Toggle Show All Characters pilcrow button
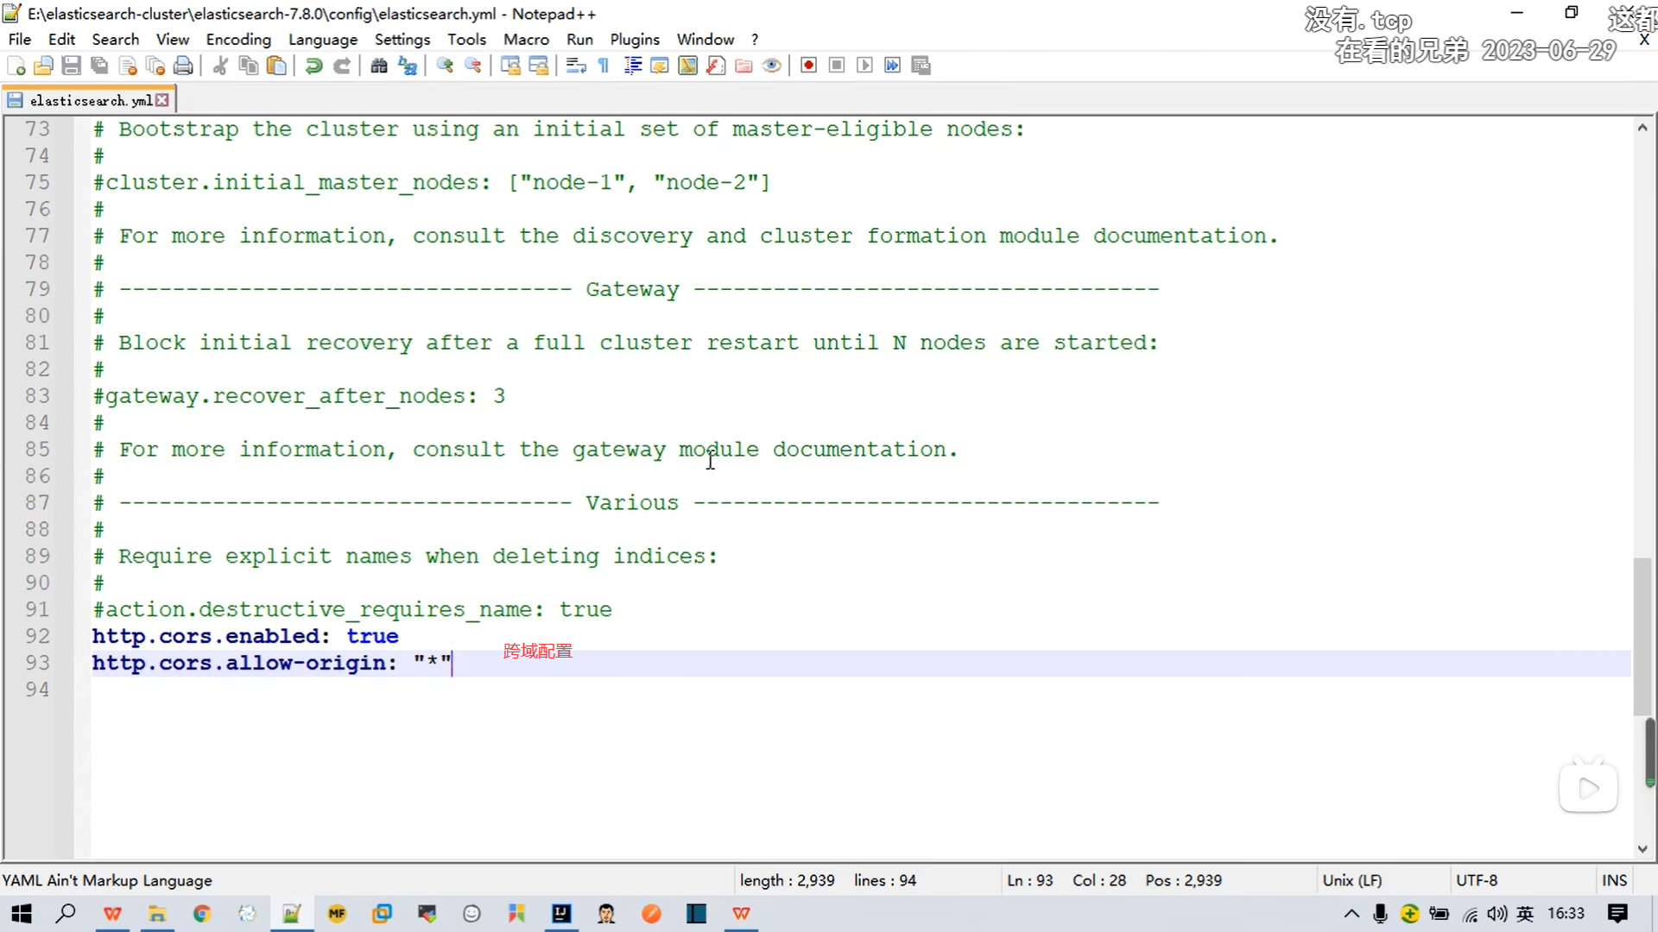 point(604,66)
